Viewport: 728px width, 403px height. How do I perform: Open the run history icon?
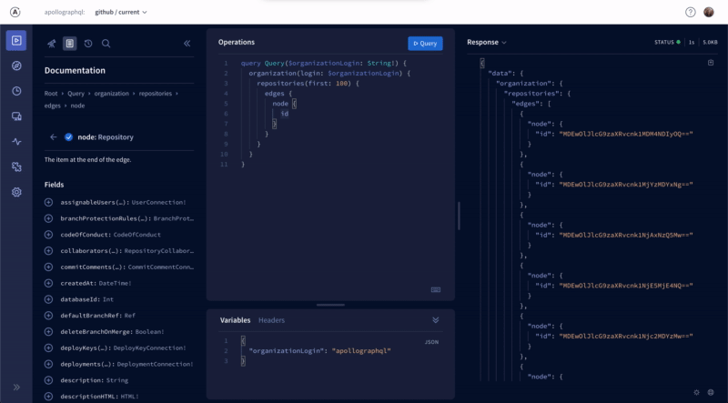coord(88,43)
